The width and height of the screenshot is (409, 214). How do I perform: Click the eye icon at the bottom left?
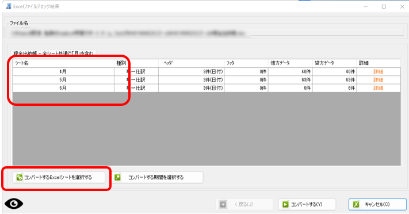(14, 204)
